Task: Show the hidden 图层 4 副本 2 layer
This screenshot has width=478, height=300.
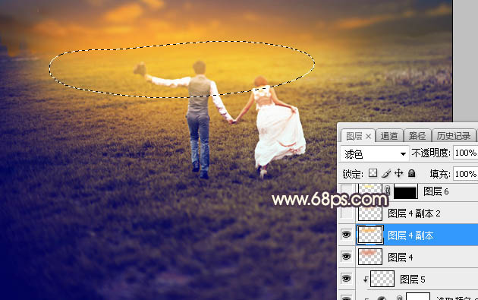Action: (346, 213)
